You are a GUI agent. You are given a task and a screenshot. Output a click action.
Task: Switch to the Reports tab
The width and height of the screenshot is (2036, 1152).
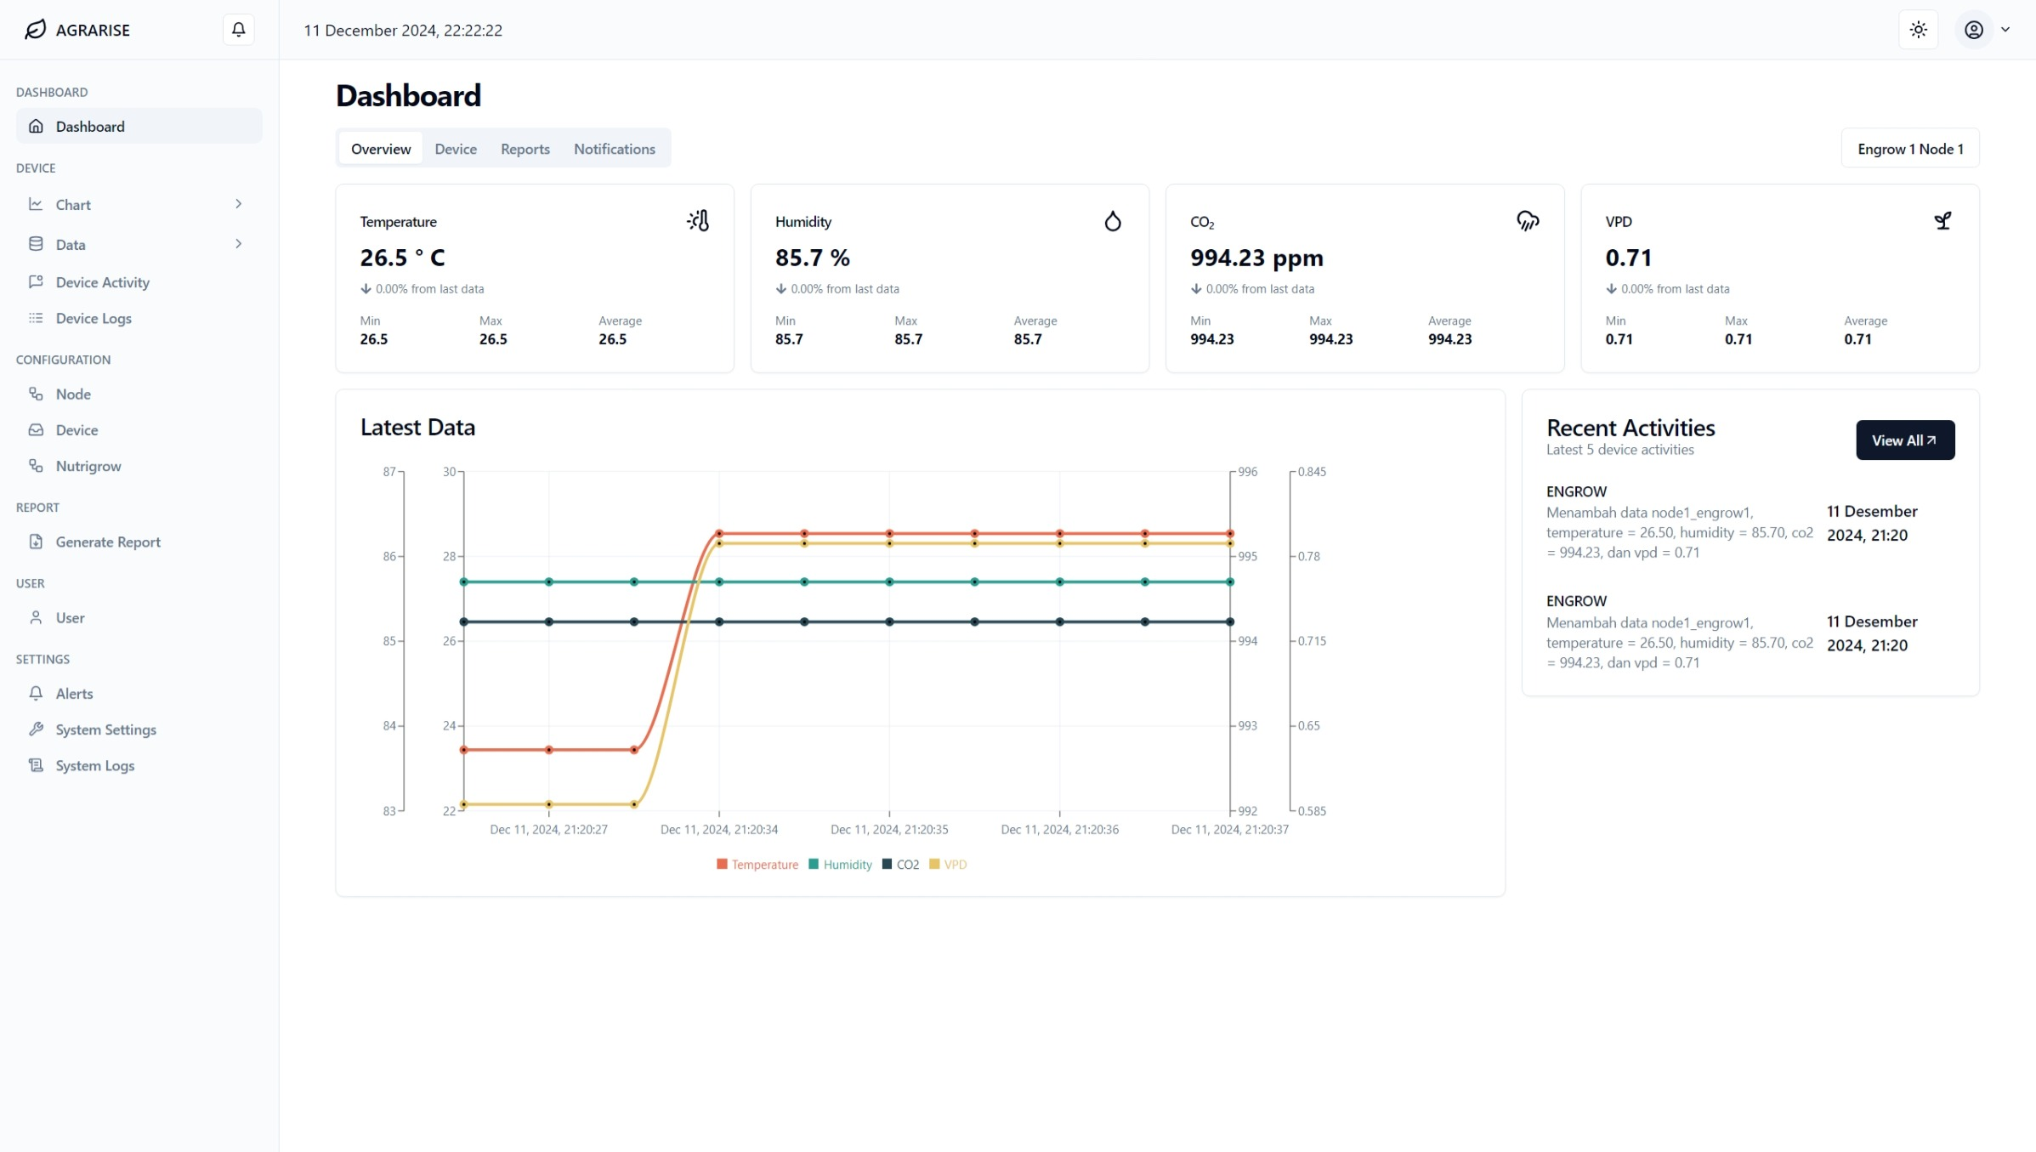pyautogui.click(x=525, y=149)
